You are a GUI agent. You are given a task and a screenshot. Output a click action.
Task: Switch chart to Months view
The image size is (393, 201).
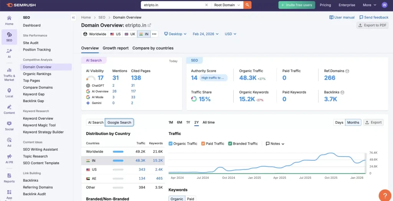coord(353,122)
